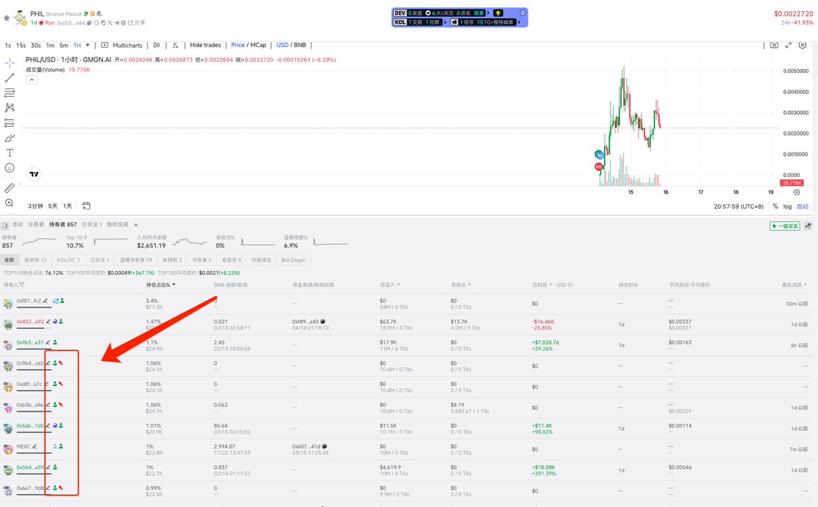Viewport: 818px width, 507px height.
Task: Filter holders by 聪明钱 12
Action: click(35, 260)
